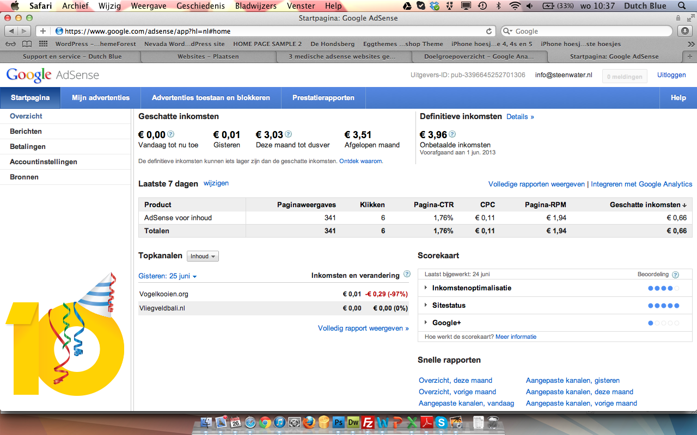The height and width of the screenshot is (435, 697).
Task: Switch to Advertenties toestaan en blokkeren tab
Action: coord(211,98)
